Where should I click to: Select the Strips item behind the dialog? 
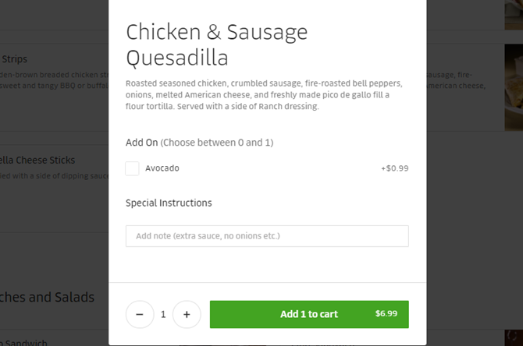(x=14, y=59)
